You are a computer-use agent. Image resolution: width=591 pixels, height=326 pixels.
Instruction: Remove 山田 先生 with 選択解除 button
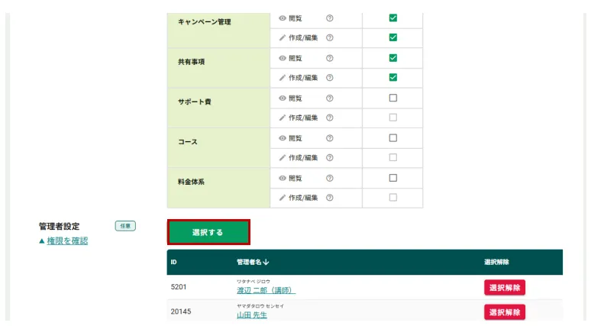coord(504,312)
